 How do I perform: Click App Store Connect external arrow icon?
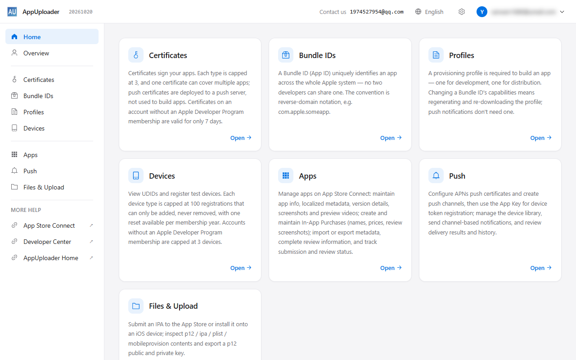pyautogui.click(x=91, y=225)
